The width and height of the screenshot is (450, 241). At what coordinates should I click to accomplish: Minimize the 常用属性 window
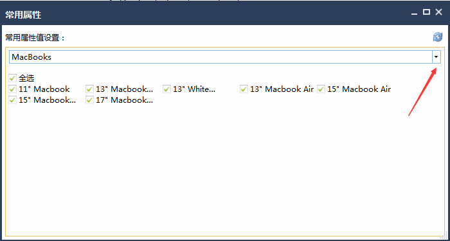click(x=414, y=13)
